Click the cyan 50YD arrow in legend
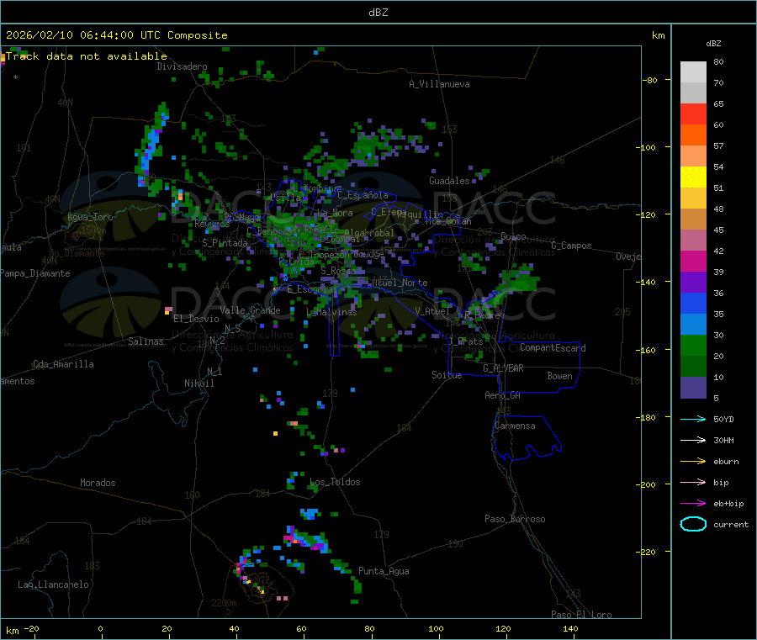The image size is (757, 640). 693,419
